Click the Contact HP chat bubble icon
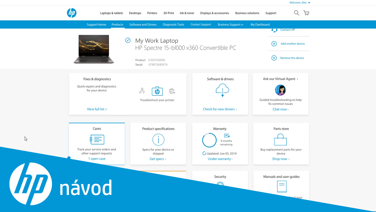The height and width of the screenshot is (212, 376). 274,30
